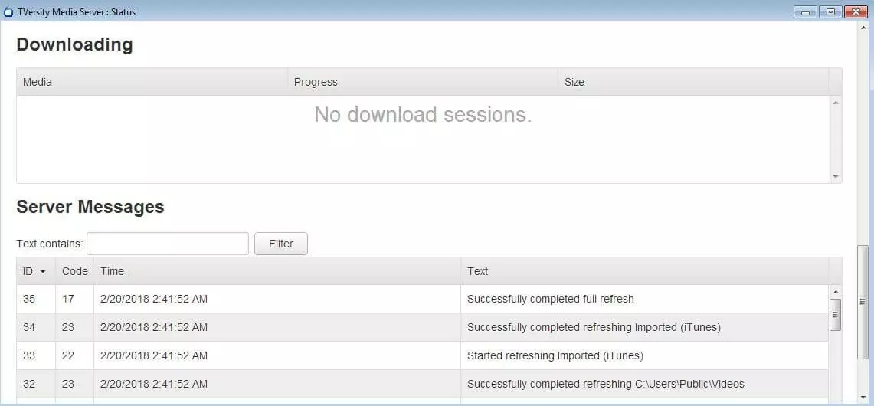Click 'Successfully completed refreshing Imported (iTunes)' text
This screenshot has width=874, height=406.
pos(594,327)
